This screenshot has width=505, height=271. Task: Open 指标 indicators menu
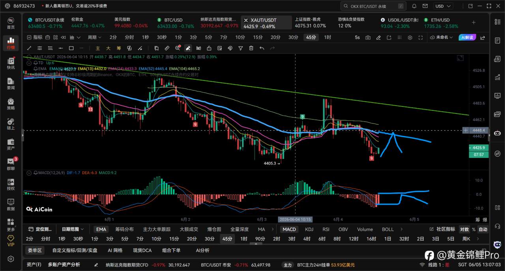pyautogui.click(x=35, y=37)
